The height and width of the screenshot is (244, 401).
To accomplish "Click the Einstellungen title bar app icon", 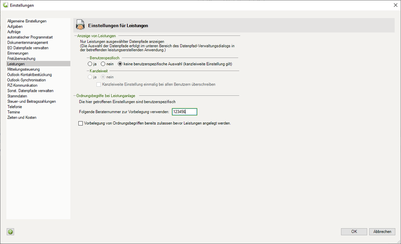I will point(5,5).
